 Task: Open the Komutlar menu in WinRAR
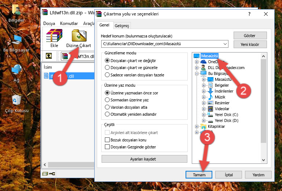pyautogui.click(x=69, y=24)
